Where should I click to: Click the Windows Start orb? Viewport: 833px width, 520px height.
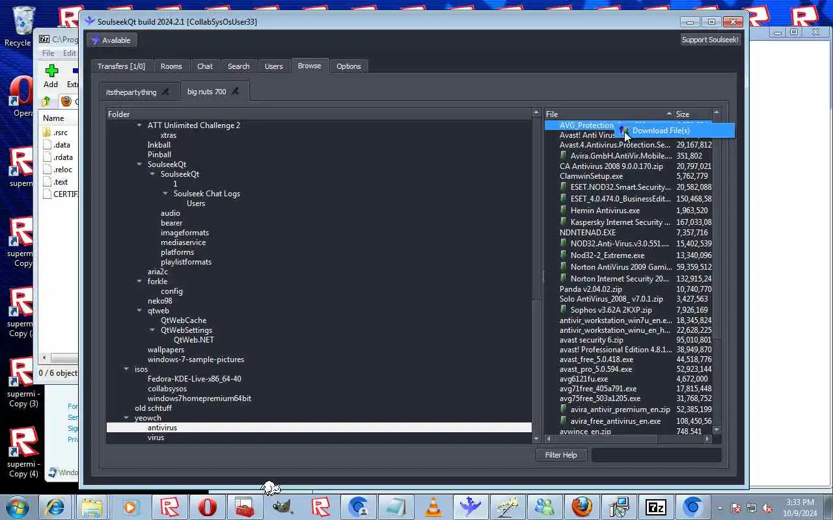click(x=17, y=507)
